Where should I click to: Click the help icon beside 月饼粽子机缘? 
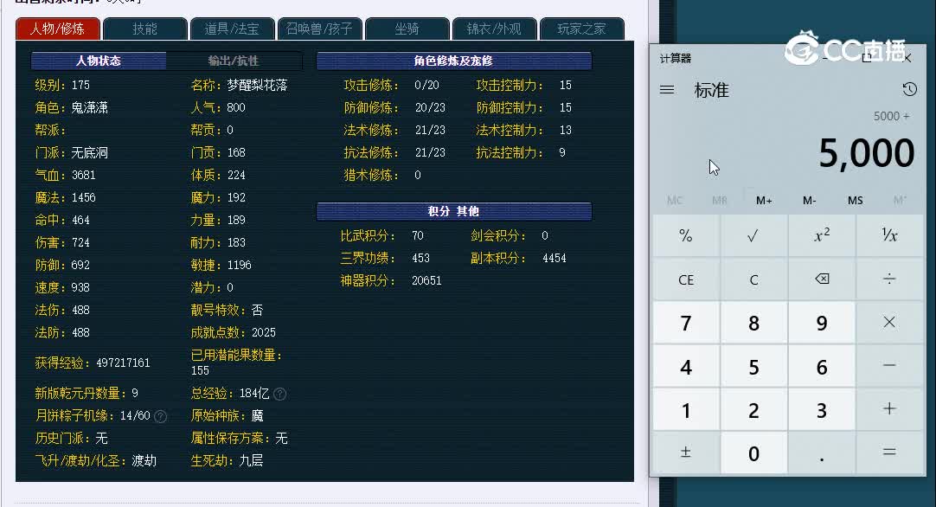click(158, 416)
